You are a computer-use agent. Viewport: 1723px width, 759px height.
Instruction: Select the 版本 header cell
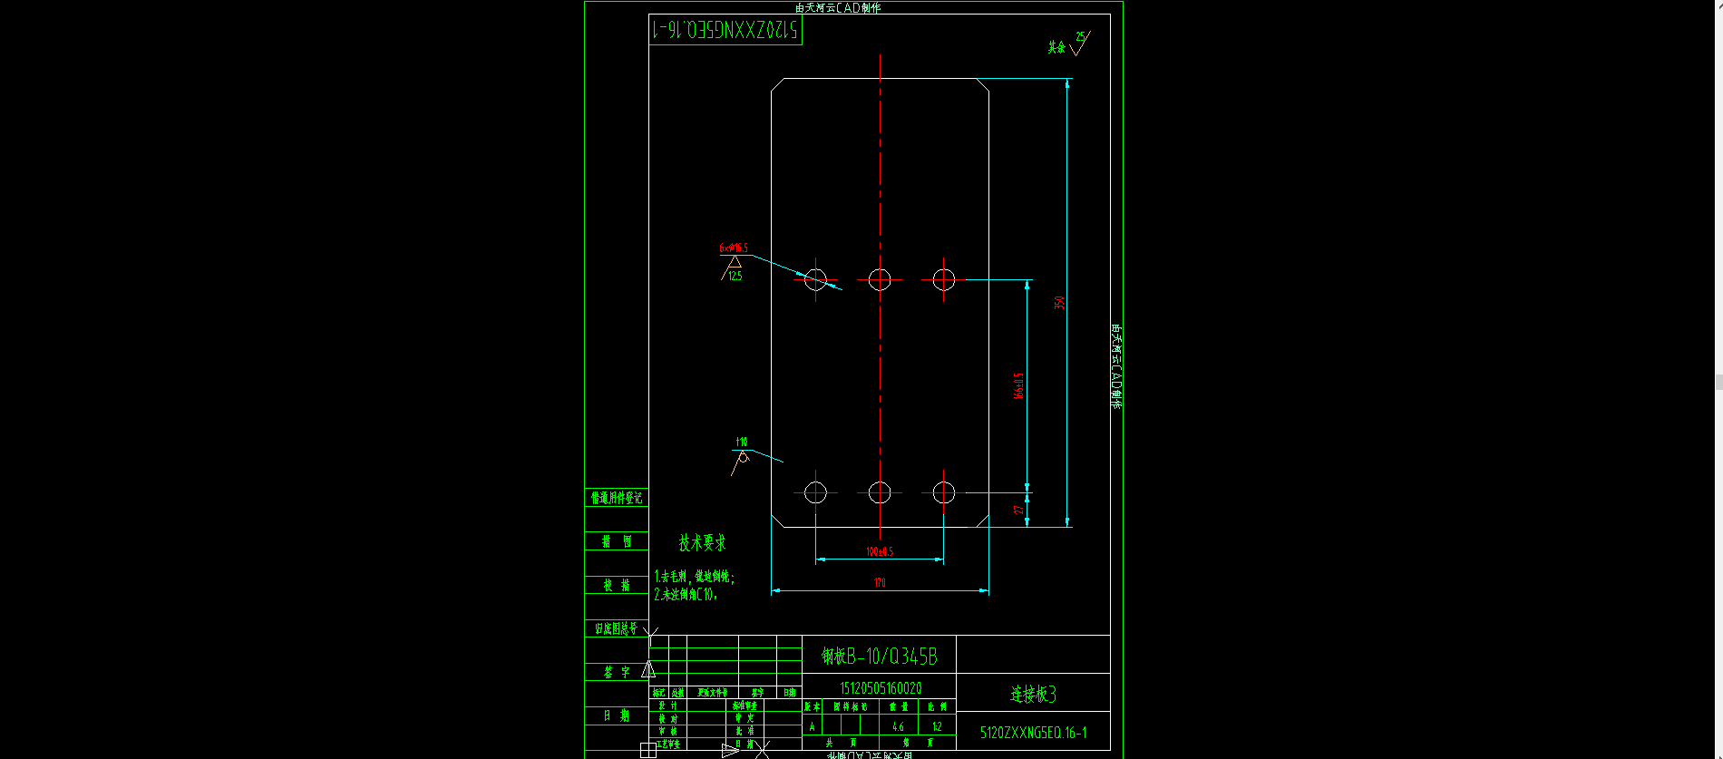813,706
